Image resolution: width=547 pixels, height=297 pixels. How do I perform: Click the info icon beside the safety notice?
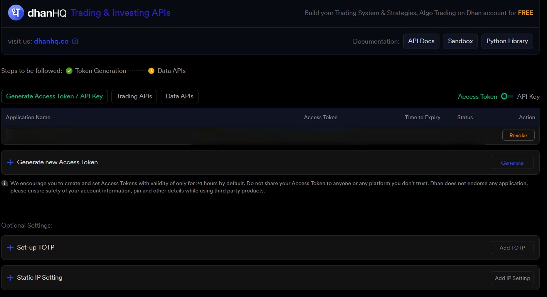(x=5, y=184)
